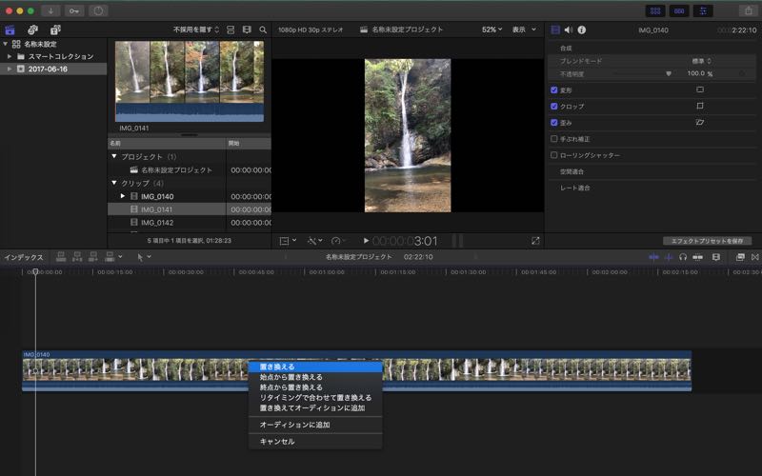Screen dimensions: 762x476
Task: Click the import media arrow icon
Action: pyautogui.click(x=50, y=10)
